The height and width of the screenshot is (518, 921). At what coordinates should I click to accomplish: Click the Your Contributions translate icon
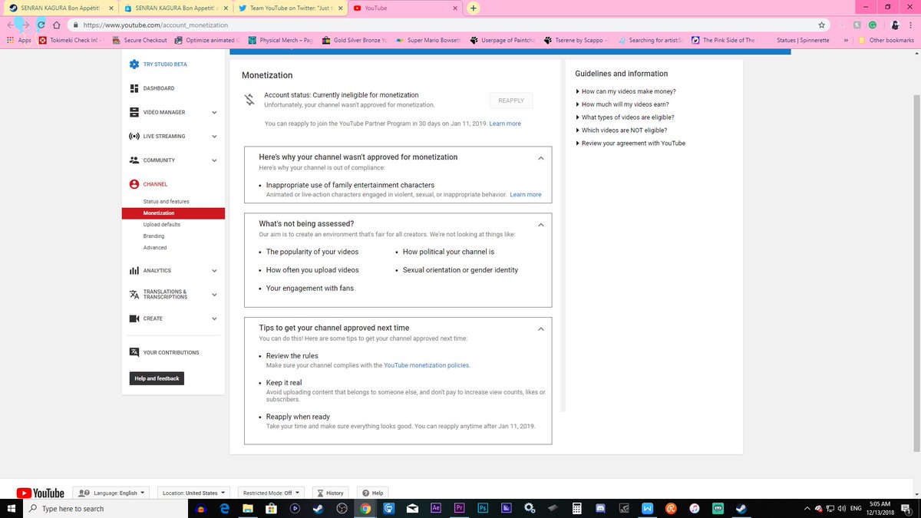pyautogui.click(x=134, y=353)
